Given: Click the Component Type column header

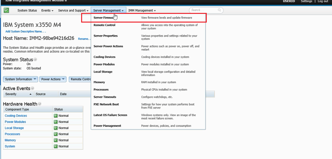Looking at the screenshot, I should pos(28,109).
